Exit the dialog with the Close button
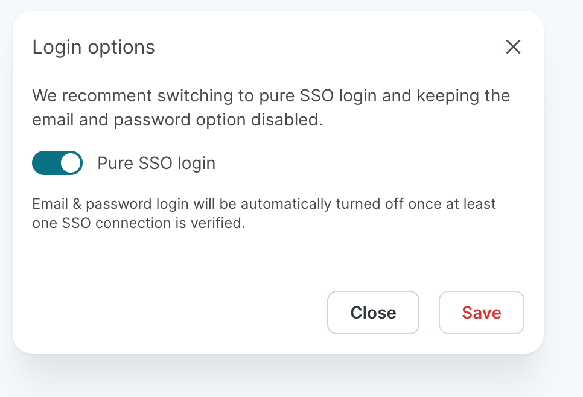 point(373,313)
